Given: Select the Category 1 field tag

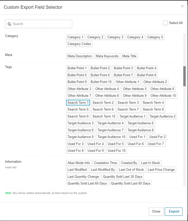Looking at the screenshot, I should [75, 37].
